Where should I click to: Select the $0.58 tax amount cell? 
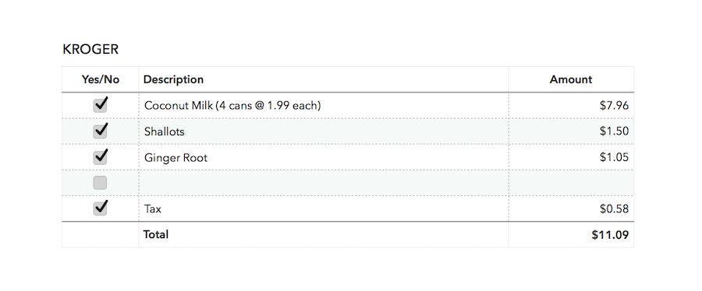571,209
